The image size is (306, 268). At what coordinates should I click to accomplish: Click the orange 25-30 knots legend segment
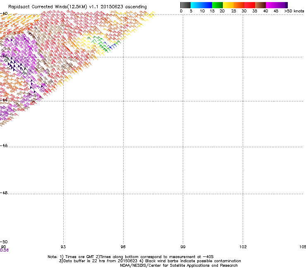click(x=239, y=5)
